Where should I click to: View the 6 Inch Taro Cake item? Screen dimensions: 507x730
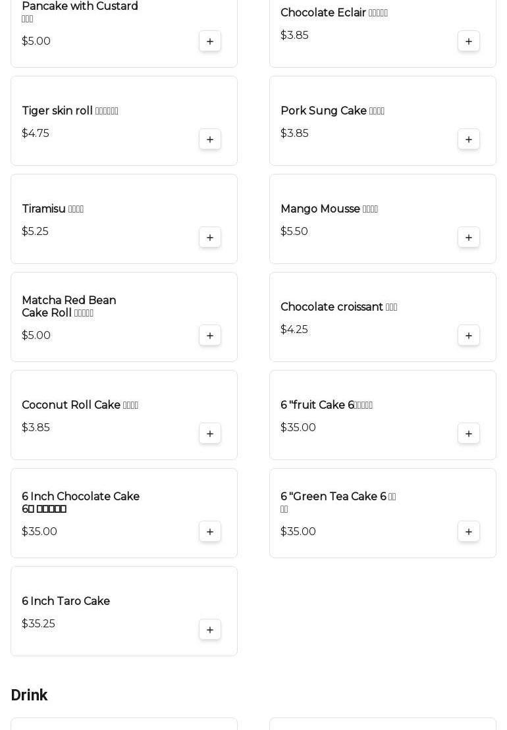124,612
